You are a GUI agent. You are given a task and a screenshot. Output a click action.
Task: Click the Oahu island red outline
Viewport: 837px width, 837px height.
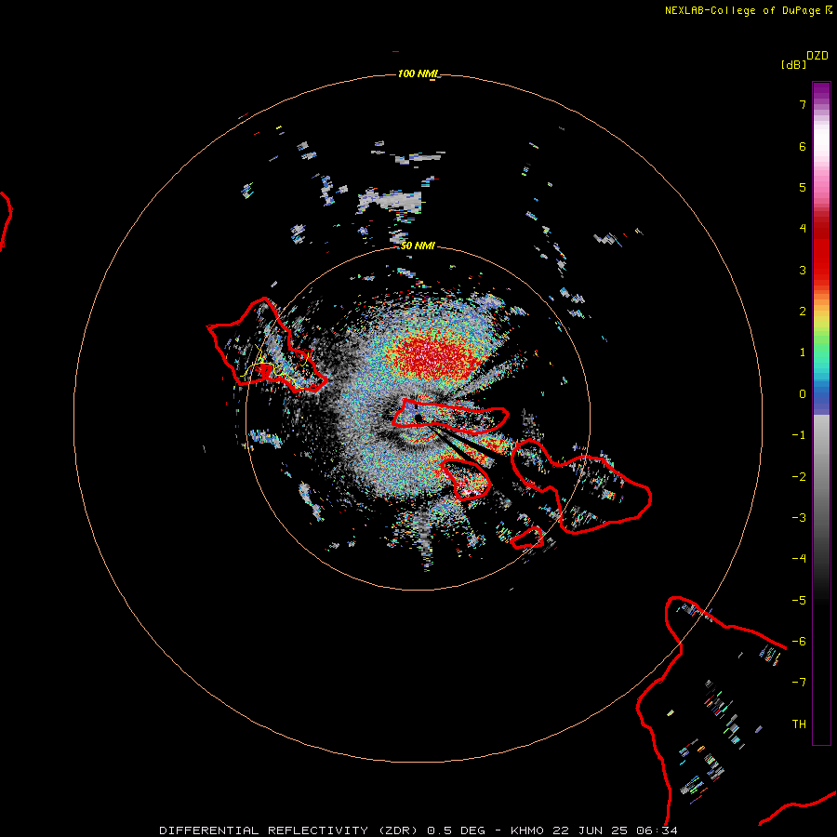coord(267,345)
